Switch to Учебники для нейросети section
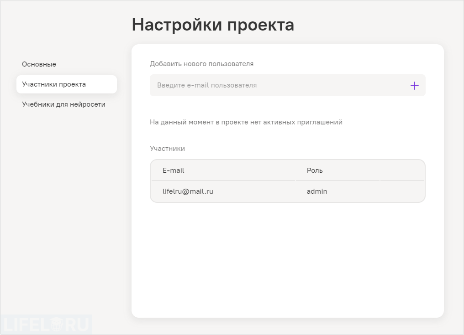The image size is (464, 335). click(63, 104)
